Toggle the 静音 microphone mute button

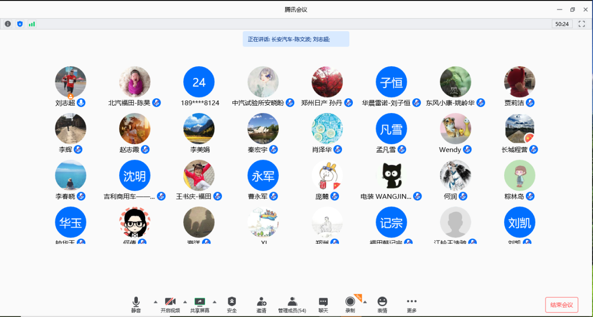point(136,302)
